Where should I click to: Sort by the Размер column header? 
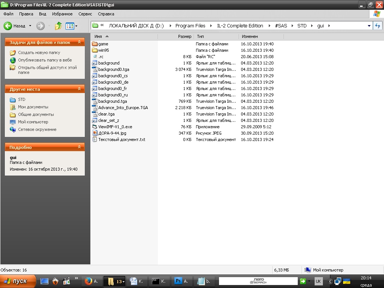click(x=176, y=36)
